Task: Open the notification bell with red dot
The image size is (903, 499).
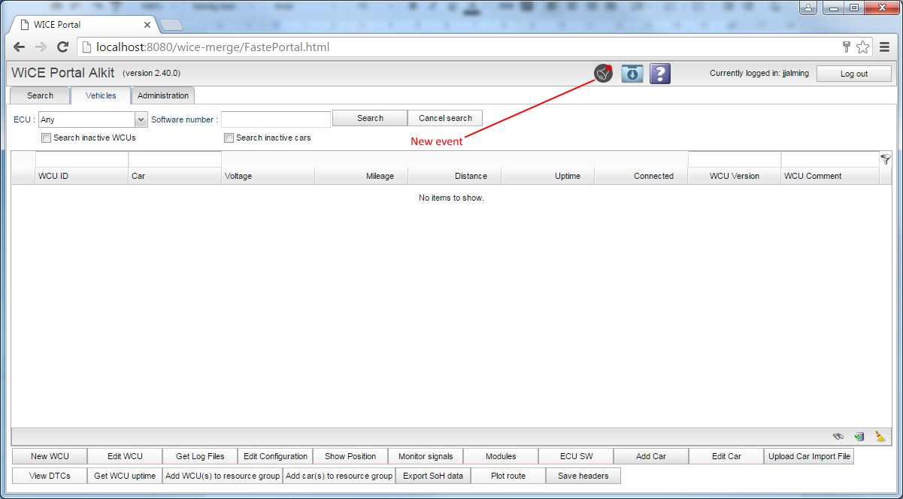Action: pyautogui.click(x=603, y=74)
